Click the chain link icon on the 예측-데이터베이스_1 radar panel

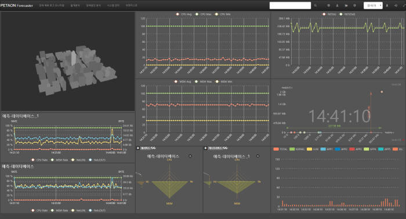point(225,148)
